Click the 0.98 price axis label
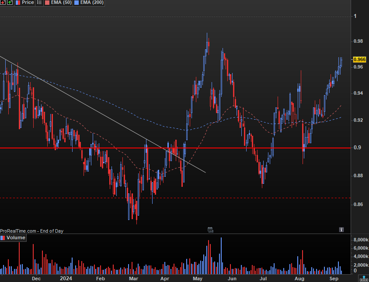369x282 pixels. pos(359,41)
